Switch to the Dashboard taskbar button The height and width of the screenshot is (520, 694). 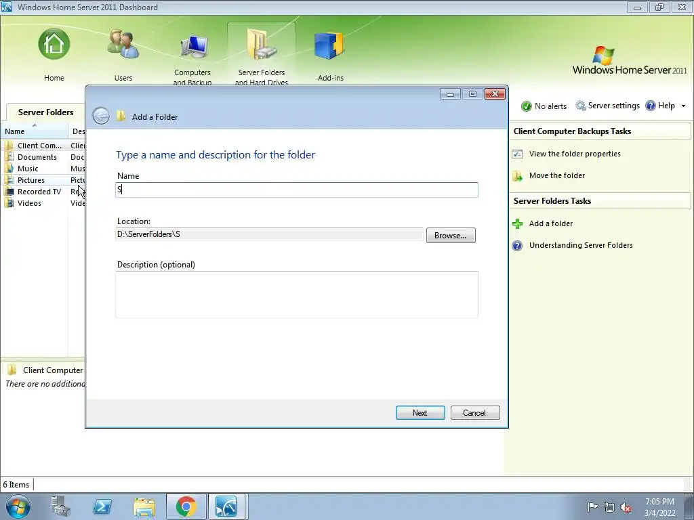pyautogui.click(x=227, y=506)
